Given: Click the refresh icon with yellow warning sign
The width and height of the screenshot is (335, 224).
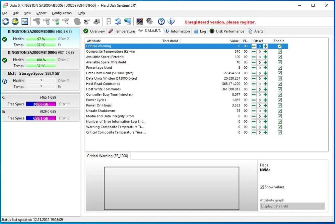Looking at the screenshot, I should pyautogui.click(x=15, y=21).
